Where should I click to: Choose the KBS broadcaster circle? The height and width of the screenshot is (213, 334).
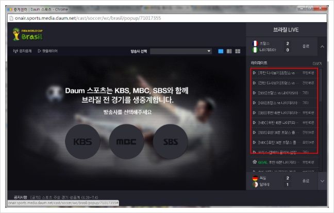click(82, 142)
